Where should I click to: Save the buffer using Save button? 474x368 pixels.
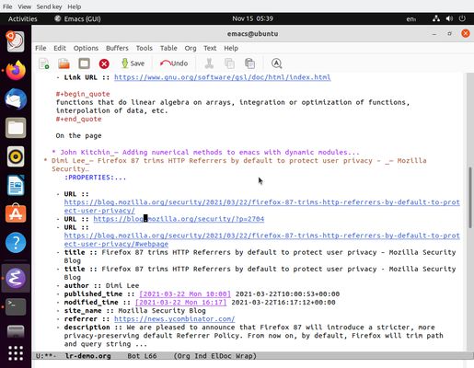(133, 63)
